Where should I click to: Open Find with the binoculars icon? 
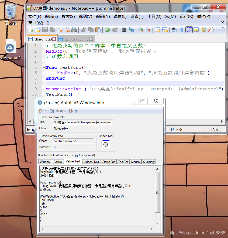[124, 30]
